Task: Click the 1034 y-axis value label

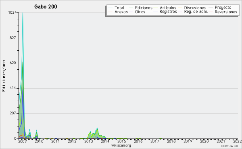Action: click(12, 12)
